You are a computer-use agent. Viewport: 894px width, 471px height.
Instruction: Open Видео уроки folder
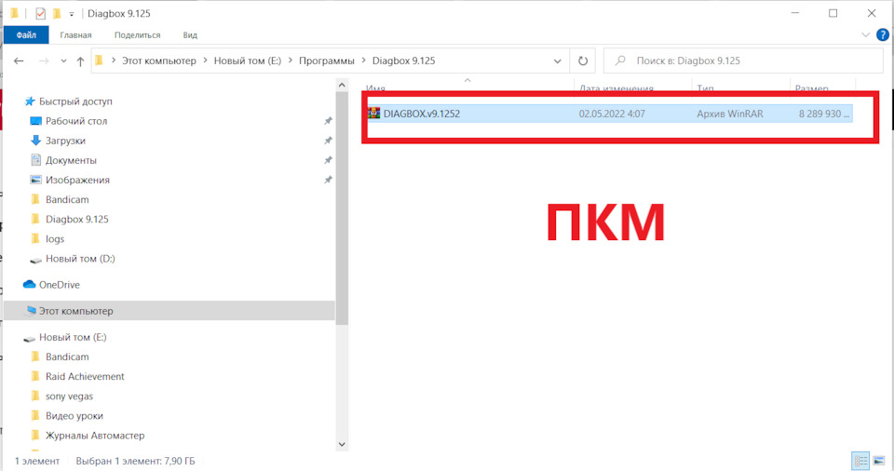[x=74, y=416]
